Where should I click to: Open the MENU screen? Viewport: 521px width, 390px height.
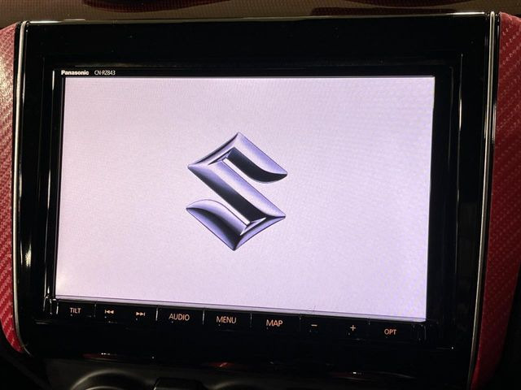click(x=226, y=320)
